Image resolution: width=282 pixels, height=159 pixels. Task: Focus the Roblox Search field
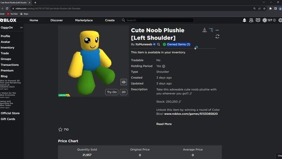(157, 20)
